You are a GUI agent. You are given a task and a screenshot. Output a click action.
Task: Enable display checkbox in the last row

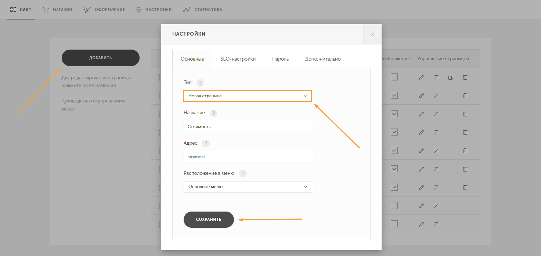pos(394,224)
